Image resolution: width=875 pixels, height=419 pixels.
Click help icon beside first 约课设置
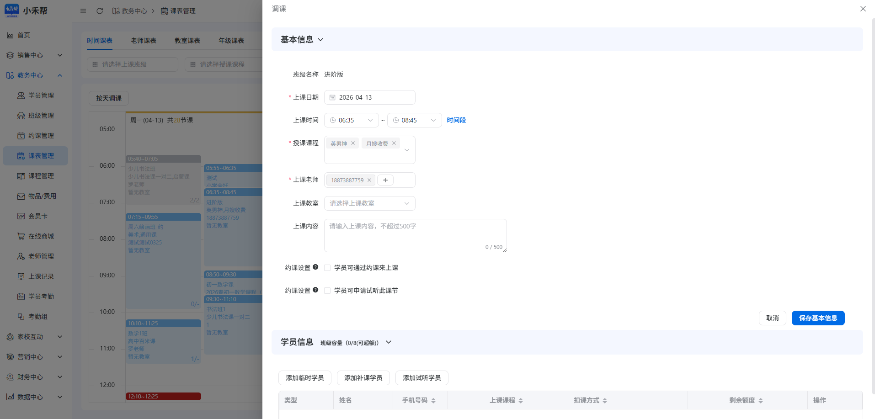coord(315,267)
